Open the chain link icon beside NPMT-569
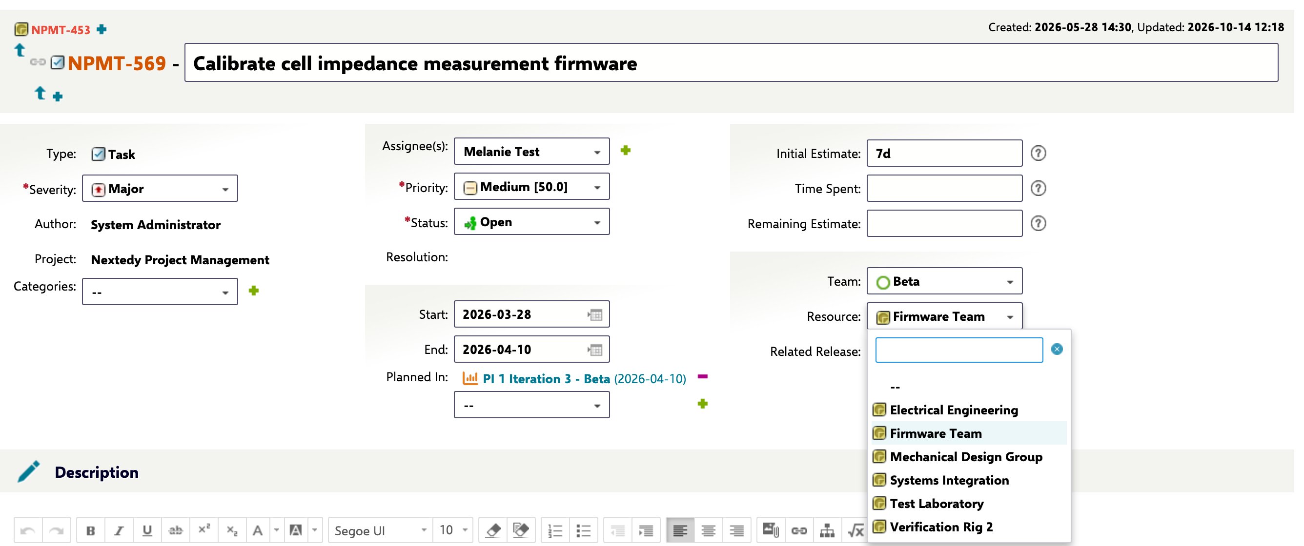 tap(38, 62)
